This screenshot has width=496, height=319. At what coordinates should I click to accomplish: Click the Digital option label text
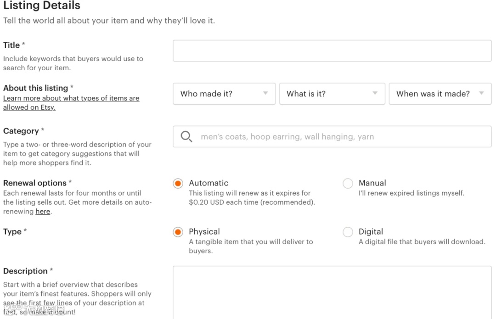point(371,231)
